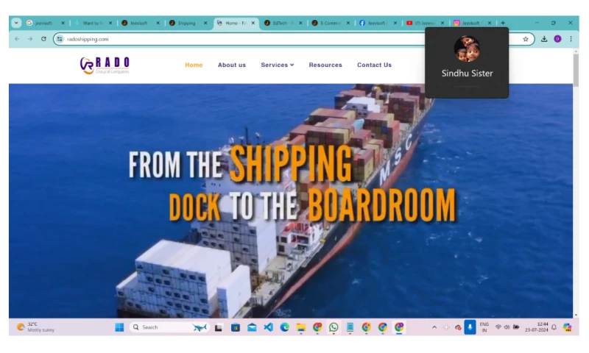Switch to the Instagram Jeevisoft tab

tap(472, 23)
